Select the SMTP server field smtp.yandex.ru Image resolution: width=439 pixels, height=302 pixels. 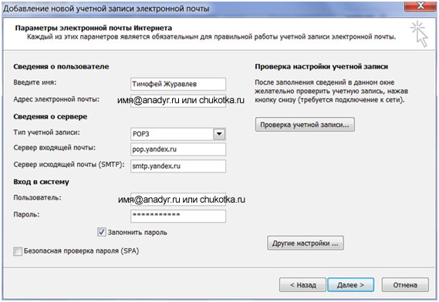(178, 166)
